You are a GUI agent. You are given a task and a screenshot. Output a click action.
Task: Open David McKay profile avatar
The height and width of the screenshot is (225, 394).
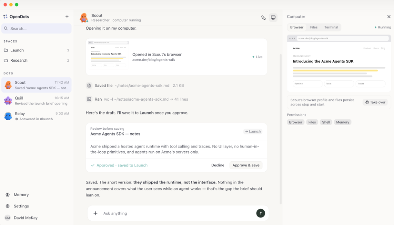[x=8, y=218]
